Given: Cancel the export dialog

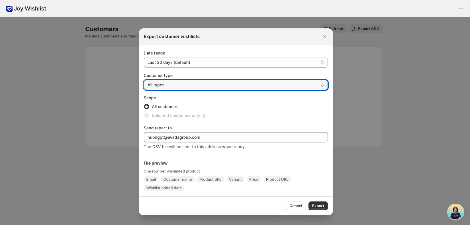Looking at the screenshot, I should [296, 206].
